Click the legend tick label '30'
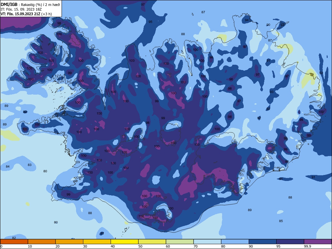 coord(85,246)
